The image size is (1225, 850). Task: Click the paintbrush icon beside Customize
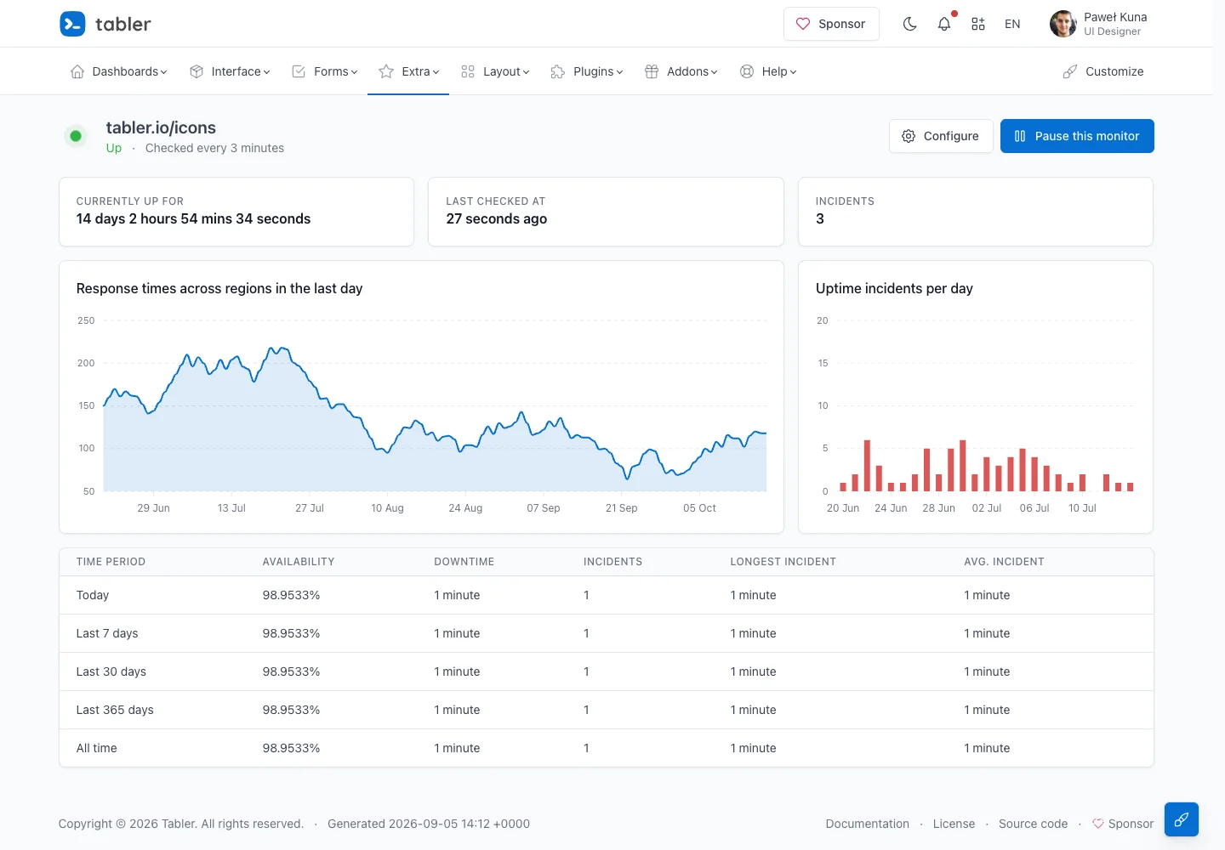(1070, 71)
